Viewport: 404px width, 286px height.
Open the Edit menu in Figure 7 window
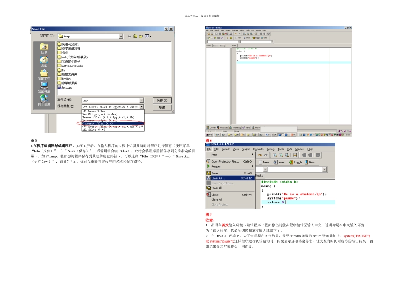tap(216, 149)
